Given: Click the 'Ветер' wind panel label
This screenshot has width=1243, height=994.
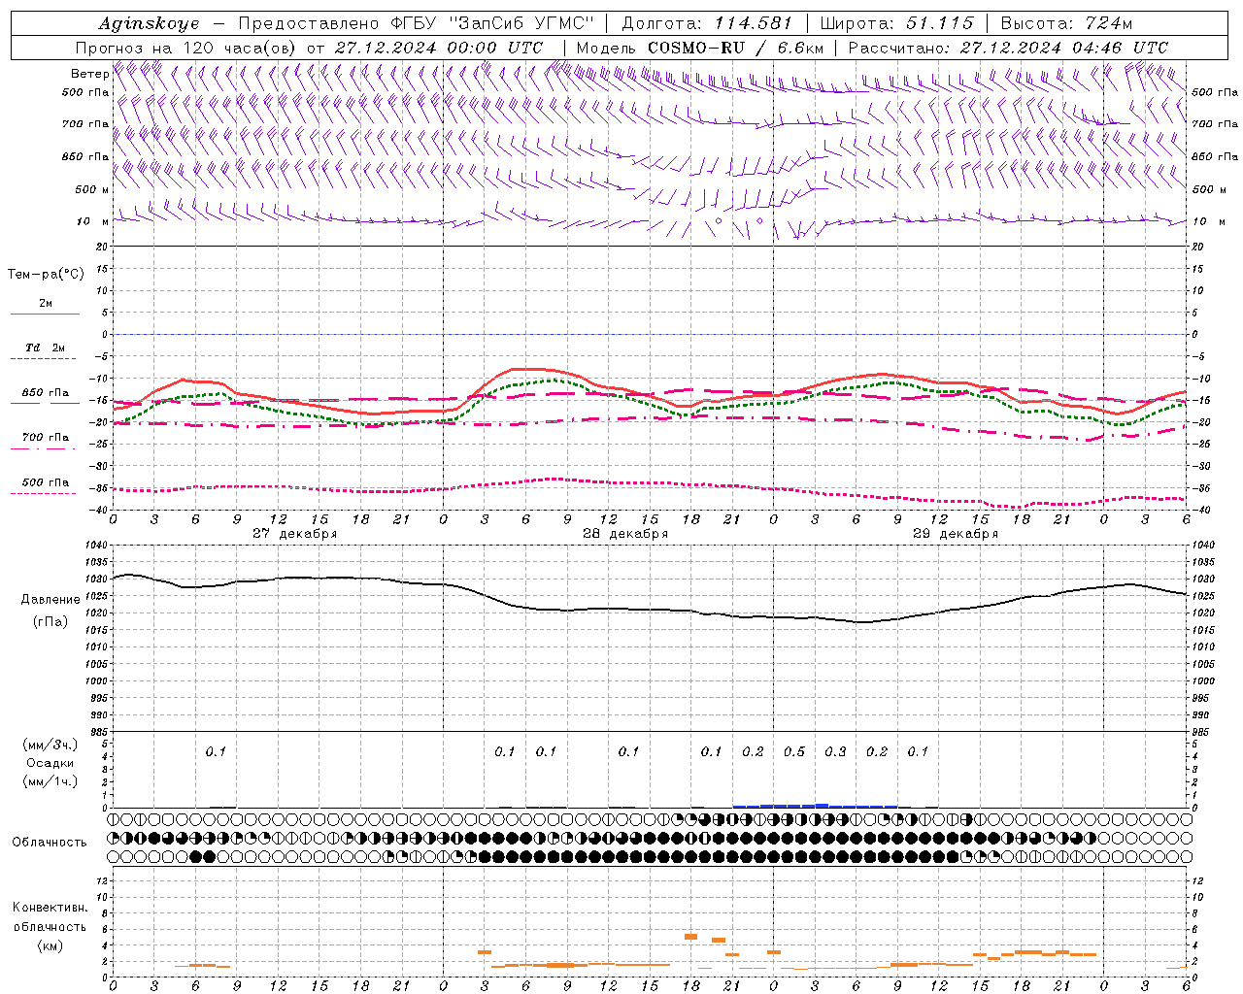Looking at the screenshot, I should click(x=89, y=74).
